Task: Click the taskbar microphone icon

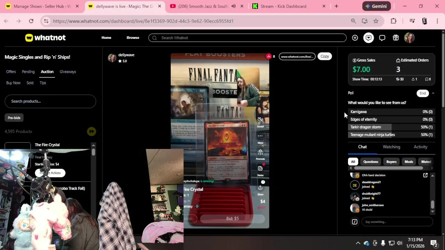Action: point(383,243)
